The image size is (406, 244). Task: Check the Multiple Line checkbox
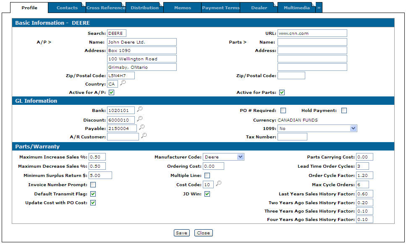coord(207,176)
